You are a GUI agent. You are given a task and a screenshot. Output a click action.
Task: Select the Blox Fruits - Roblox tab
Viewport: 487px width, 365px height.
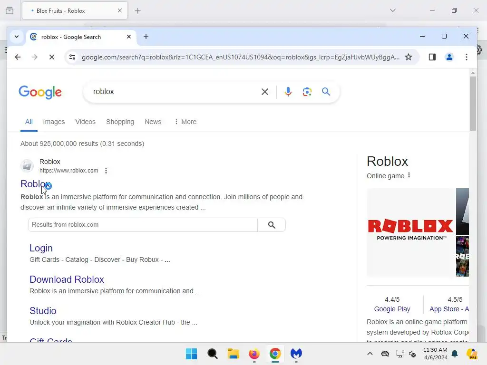75,10
